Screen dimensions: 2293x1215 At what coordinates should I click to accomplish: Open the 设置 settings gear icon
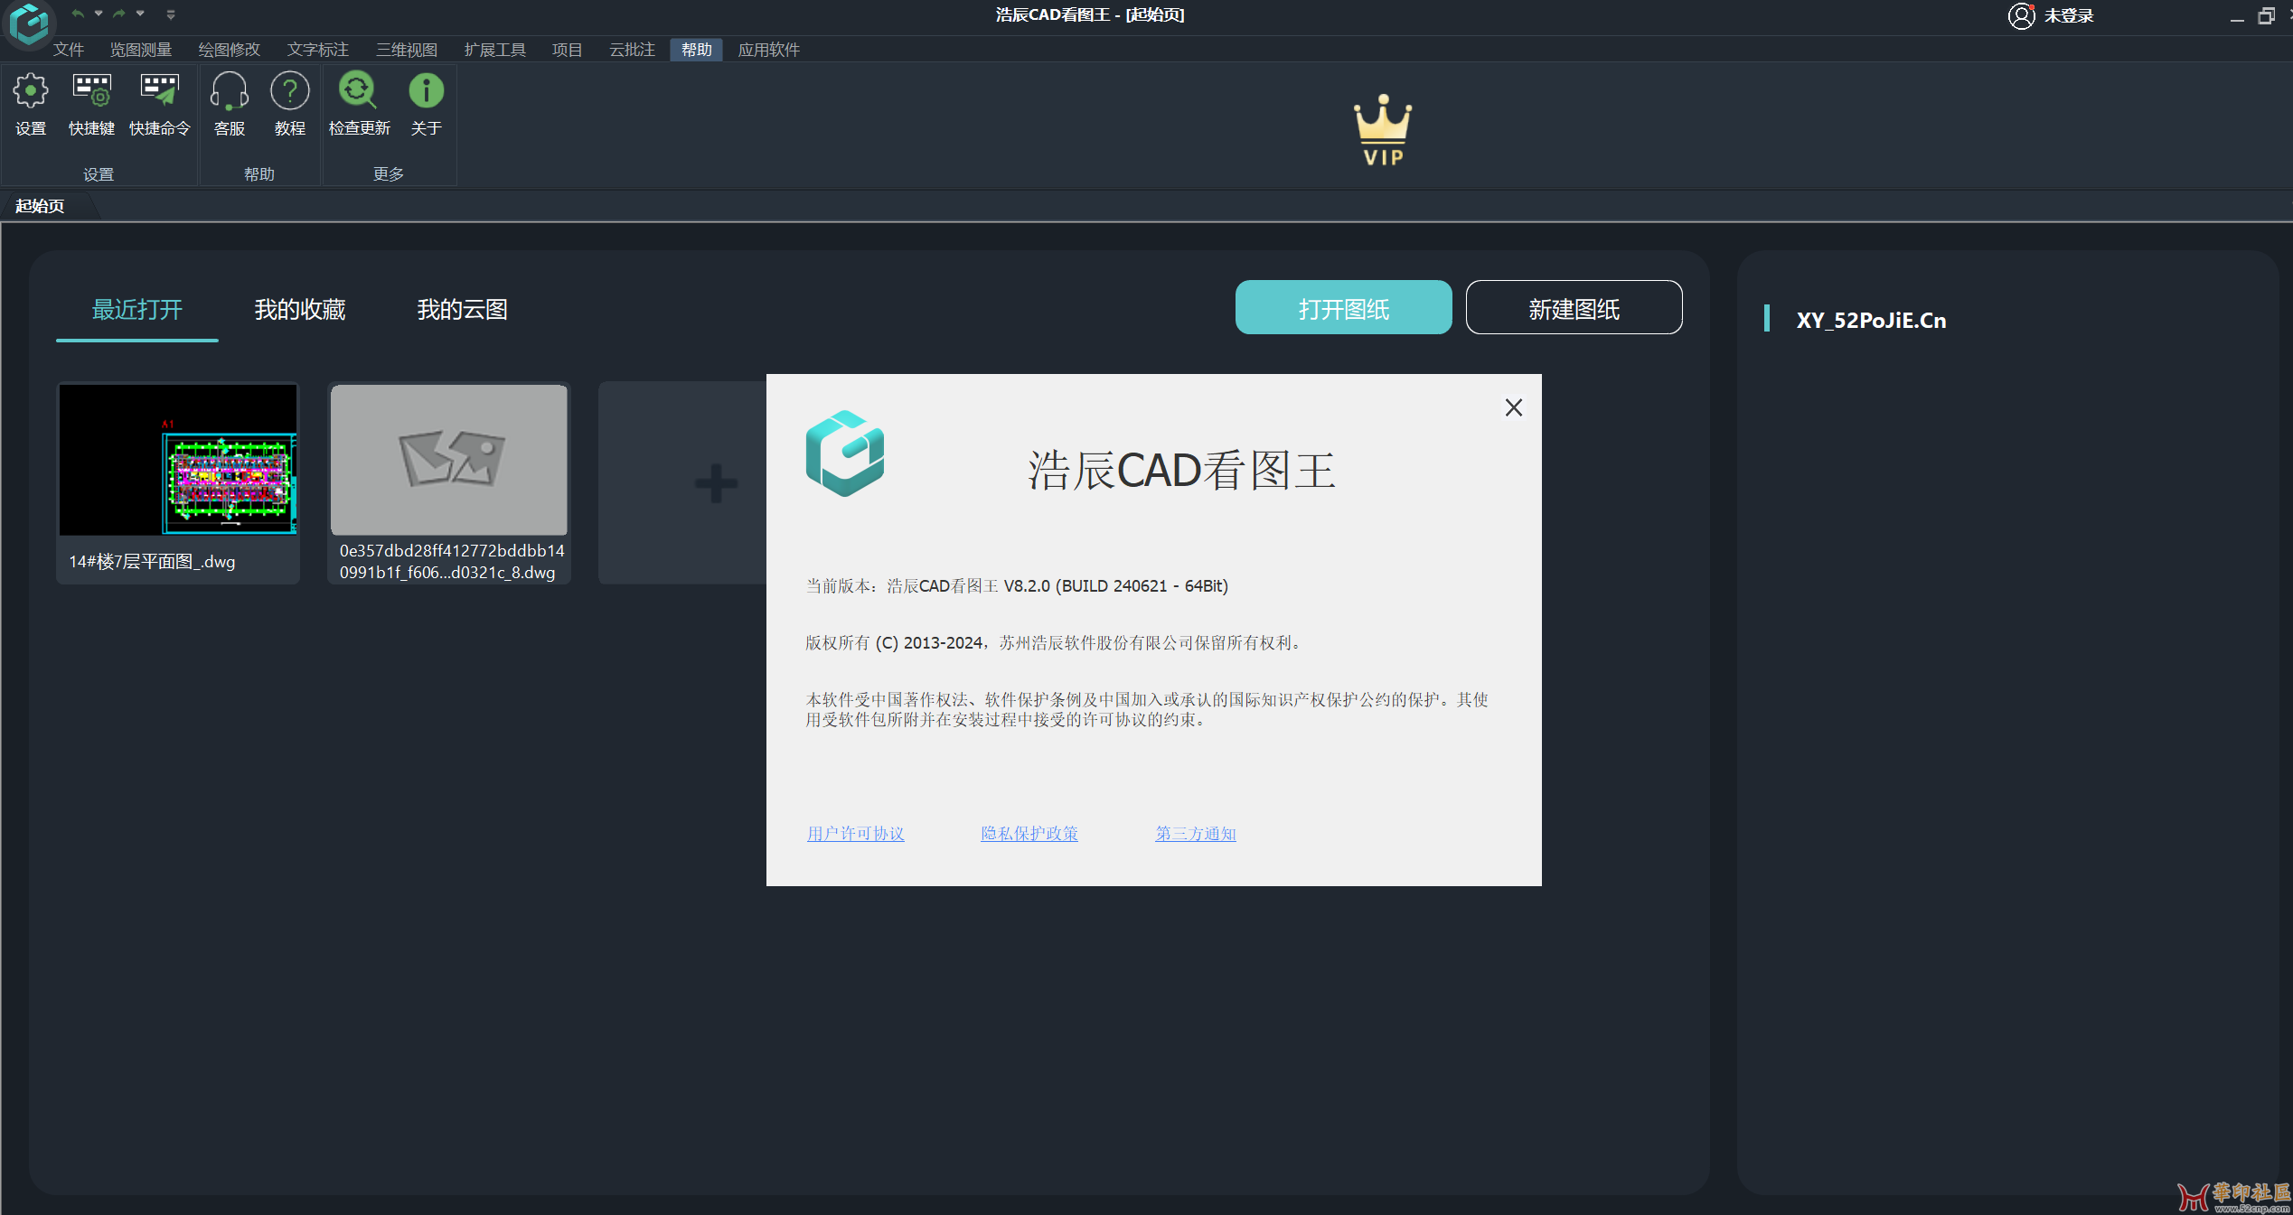(31, 91)
